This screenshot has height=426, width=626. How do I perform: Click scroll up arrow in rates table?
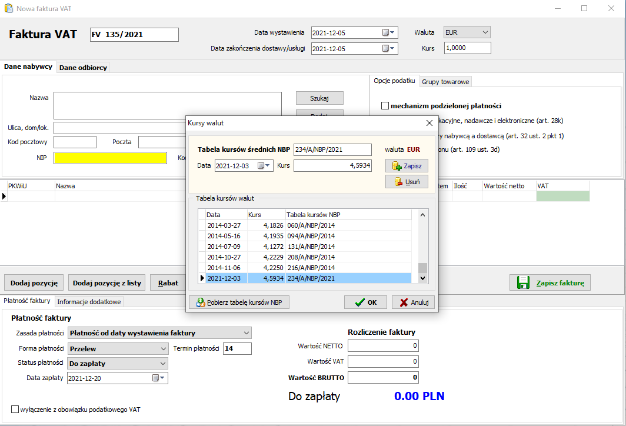coord(423,215)
